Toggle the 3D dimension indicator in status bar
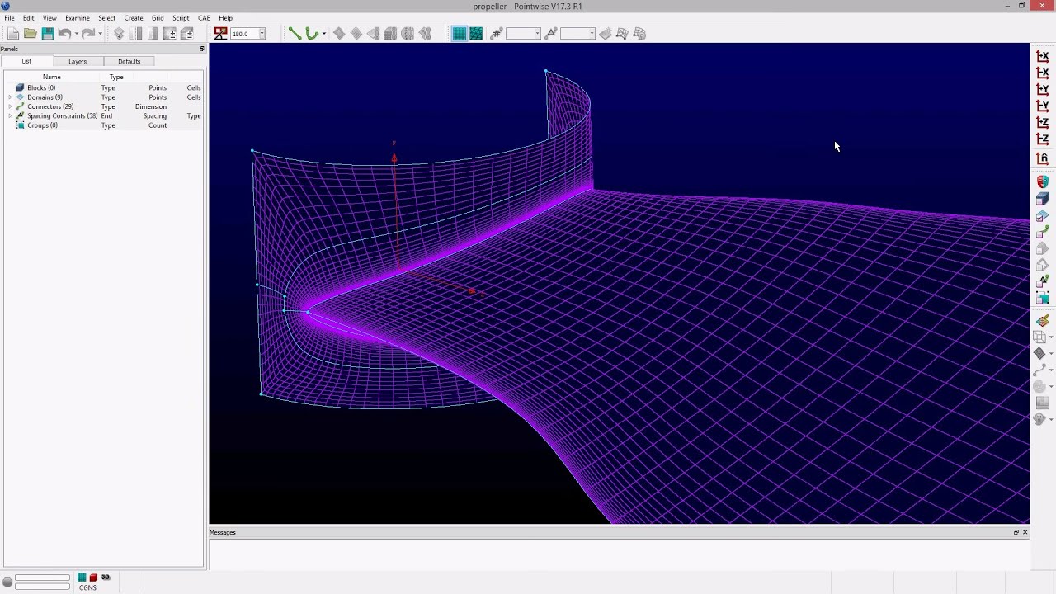This screenshot has width=1056, height=594. (106, 577)
